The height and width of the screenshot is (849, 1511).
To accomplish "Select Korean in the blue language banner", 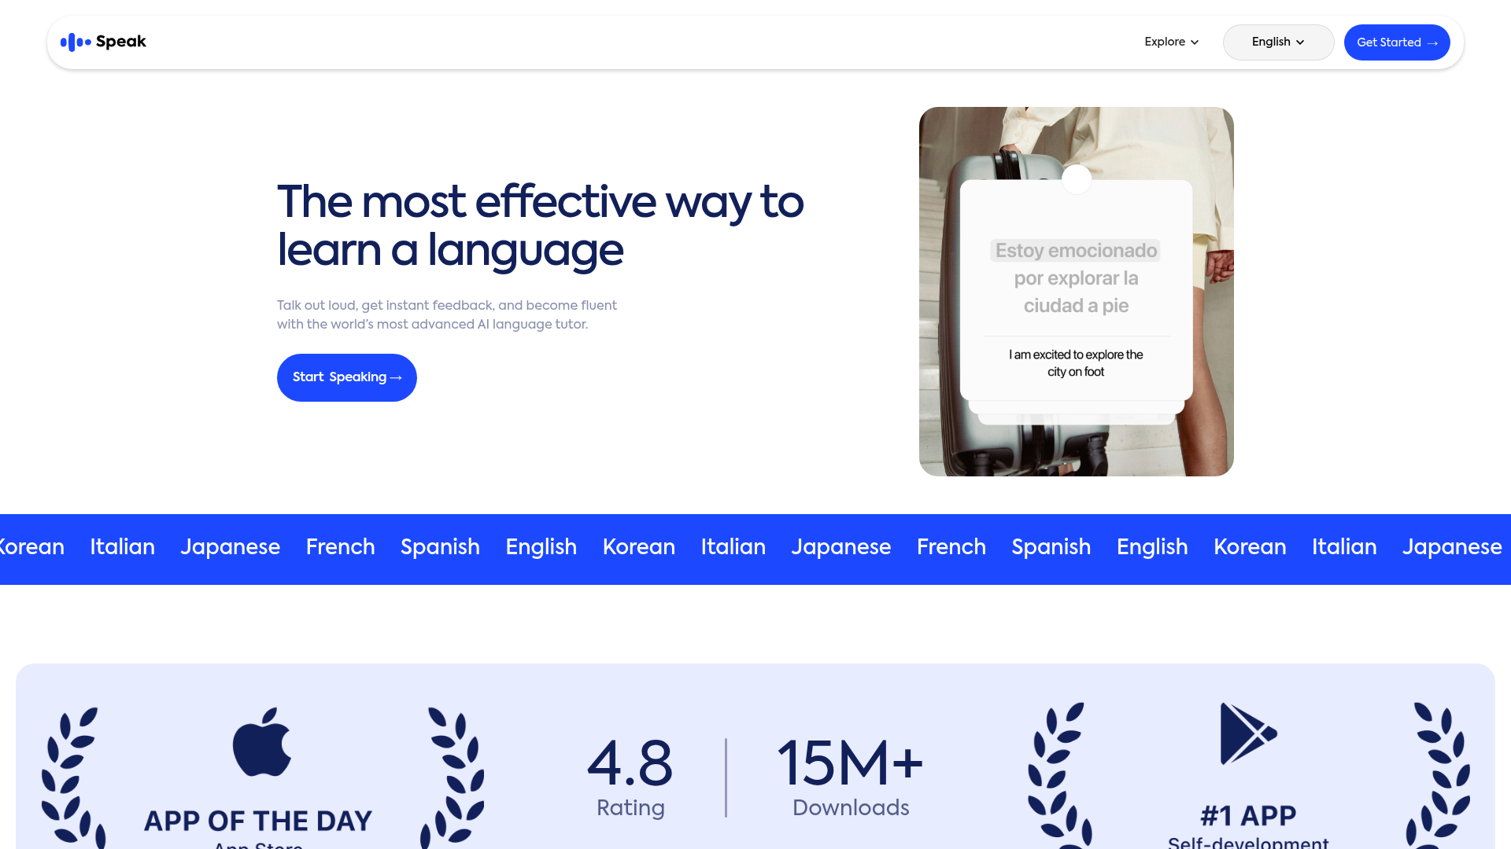I will pos(638,547).
